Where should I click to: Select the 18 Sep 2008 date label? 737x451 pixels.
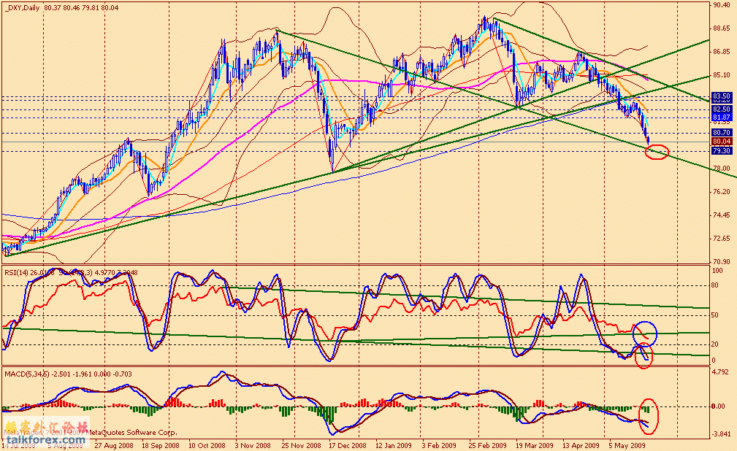click(x=160, y=445)
